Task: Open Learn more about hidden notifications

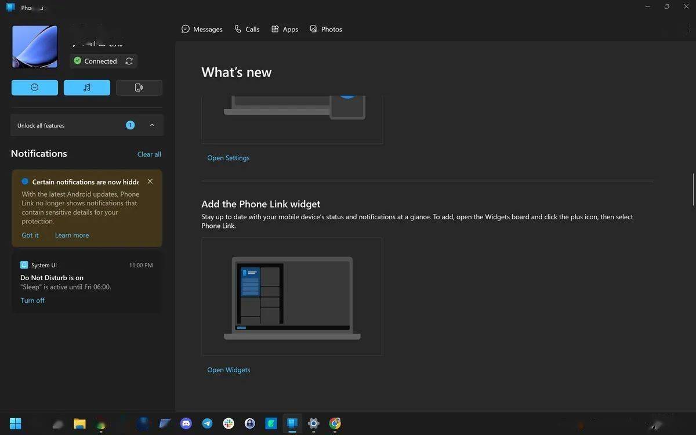Action: tap(72, 235)
